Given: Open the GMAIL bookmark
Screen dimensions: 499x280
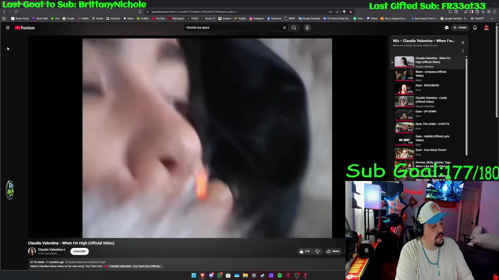Looking at the screenshot, I should pos(83,18).
